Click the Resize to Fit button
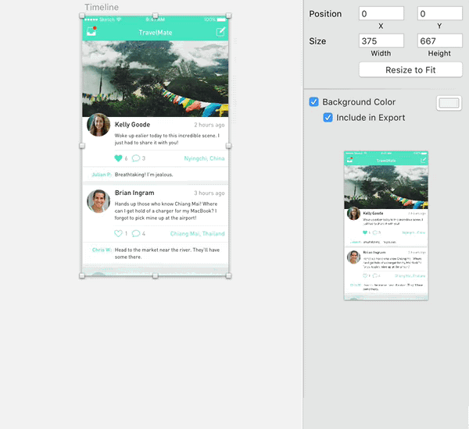Screen dimensions: 469x429 tap(410, 70)
